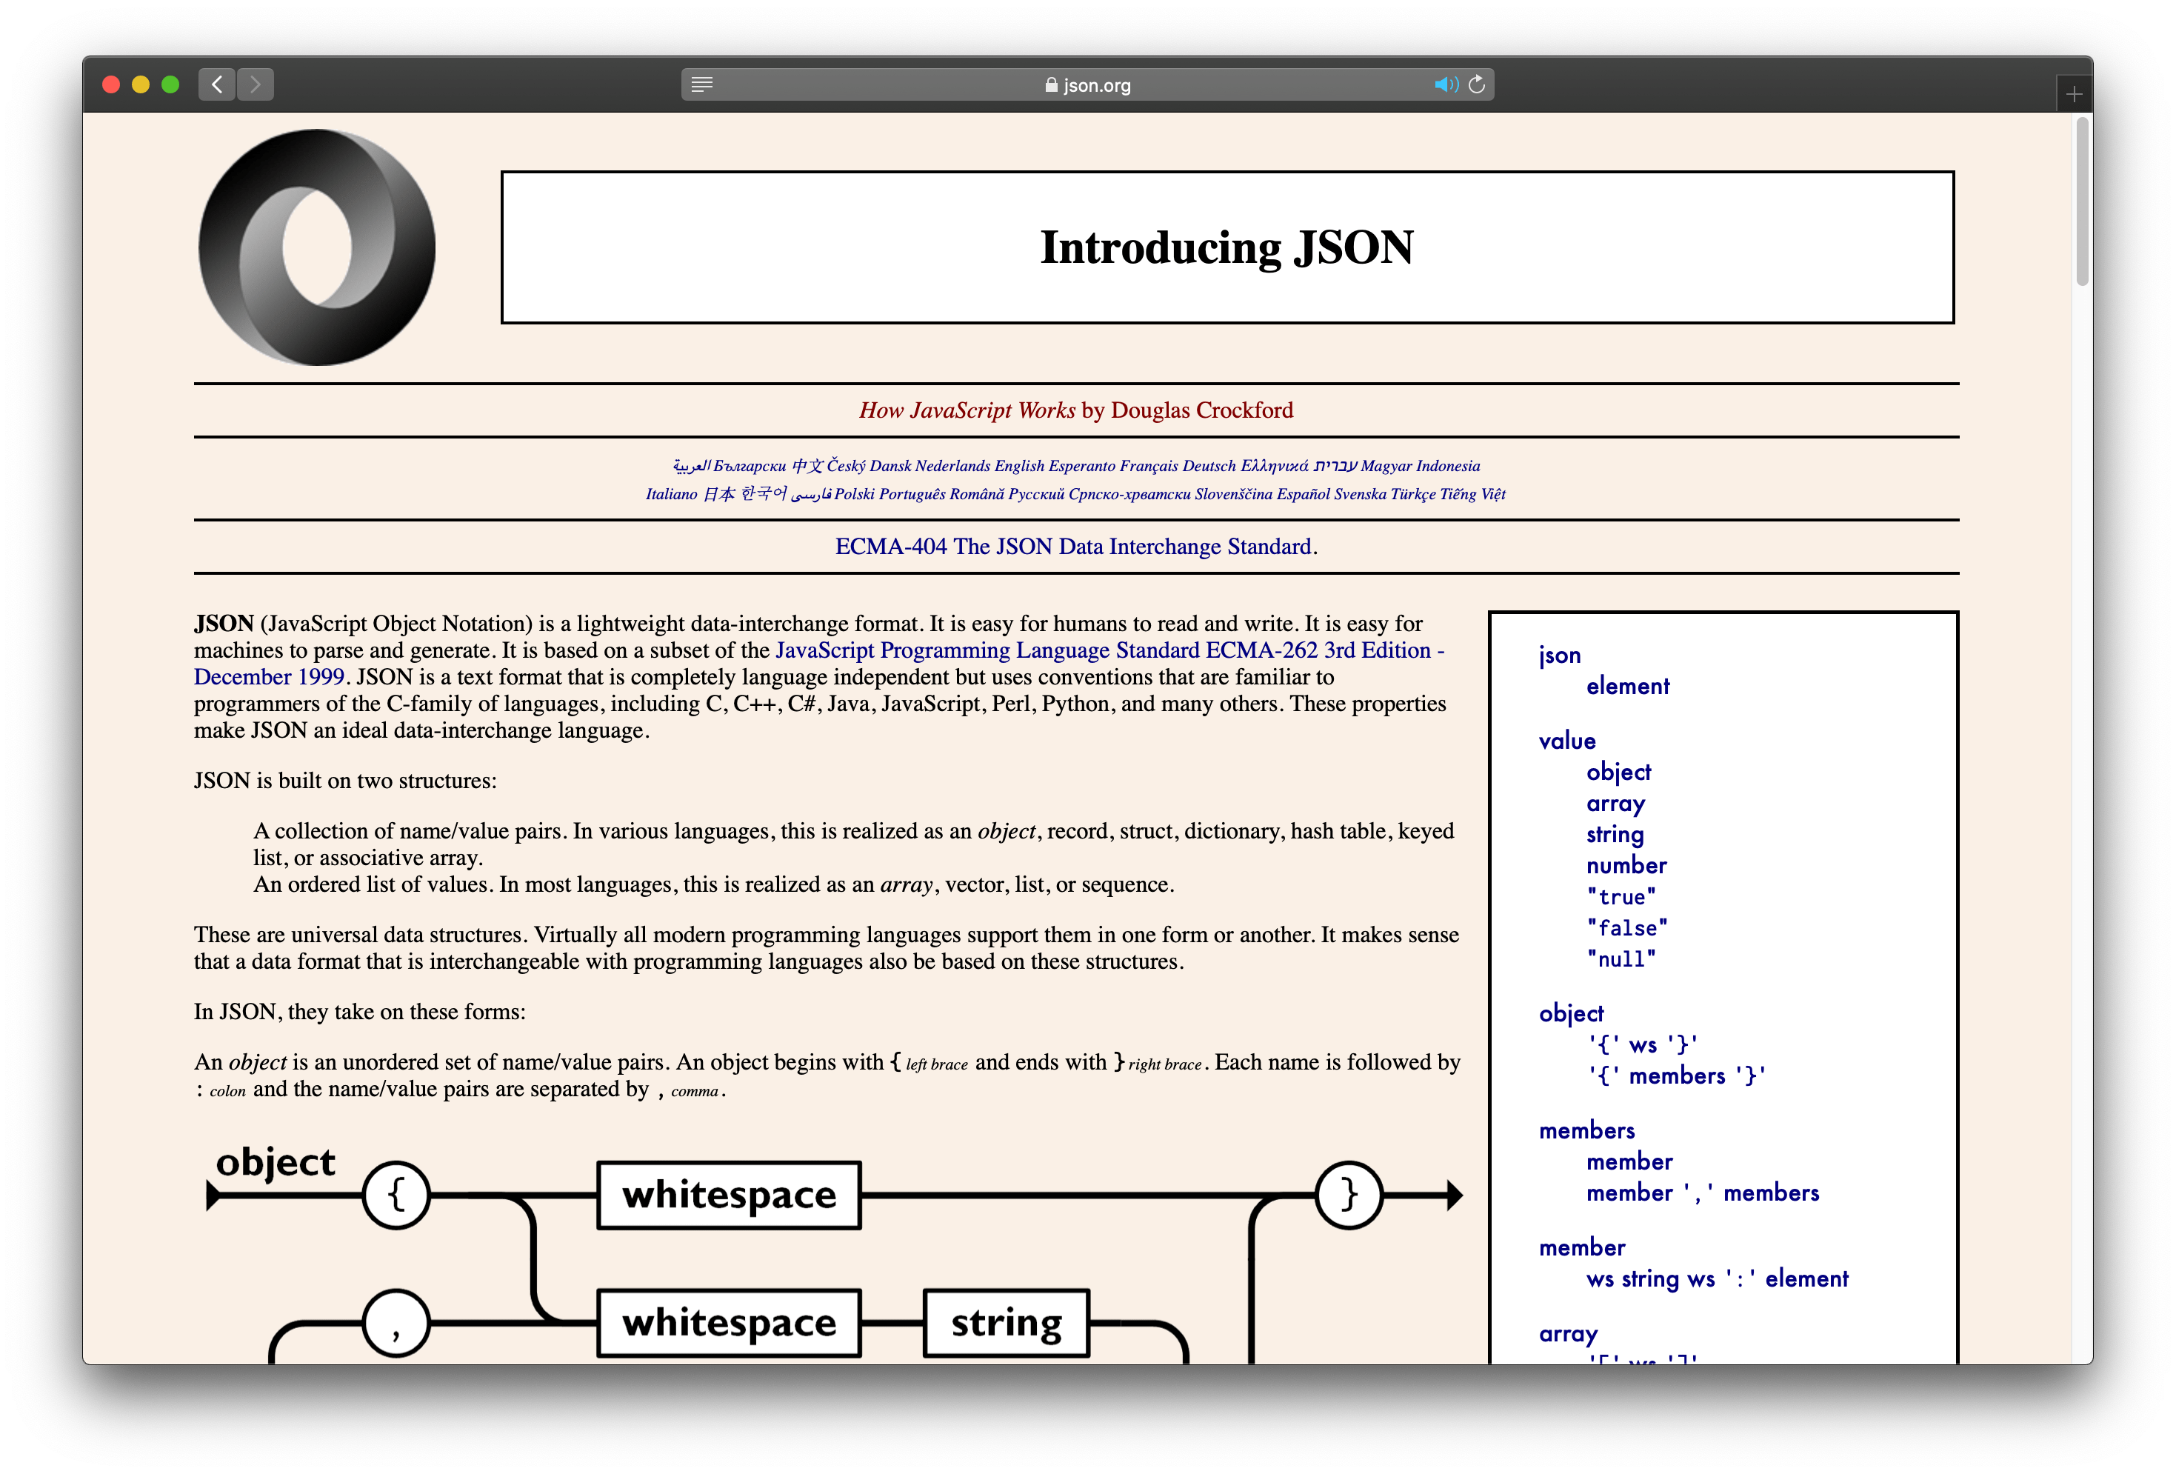2176x1474 pixels.
Task: Click the json.org address field
Action: tap(1087, 84)
